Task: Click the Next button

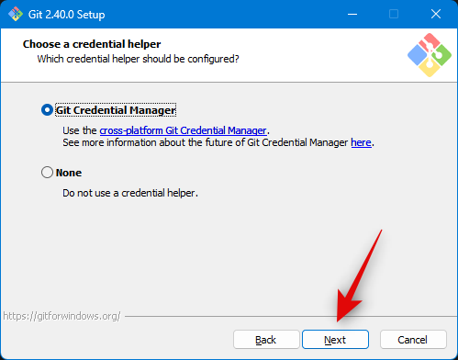Action: click(x=335, y=340)
